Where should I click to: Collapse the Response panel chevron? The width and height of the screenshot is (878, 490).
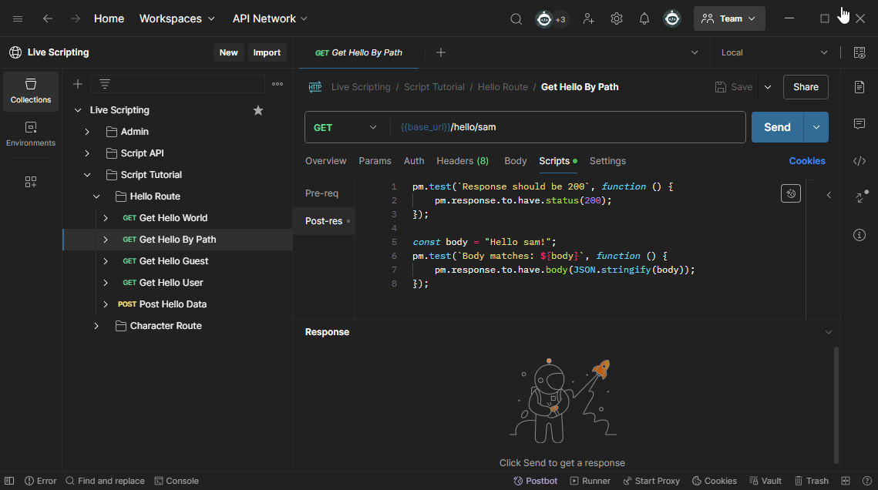coord(828,332)
